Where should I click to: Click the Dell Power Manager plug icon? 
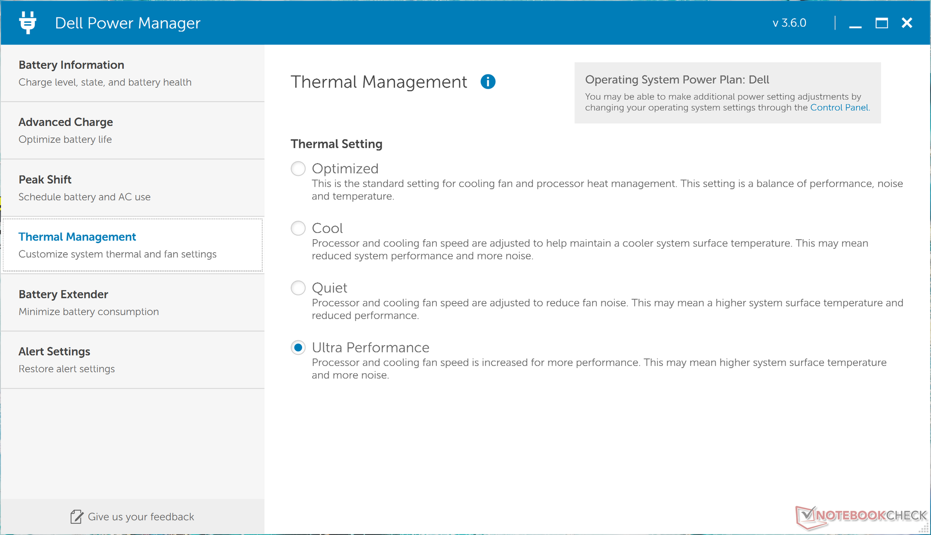(x=28, y=23)
